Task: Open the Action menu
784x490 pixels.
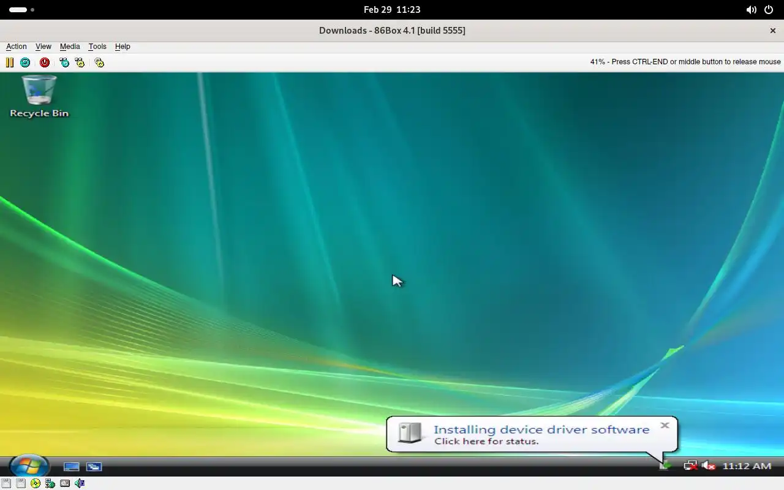Action: (17, 47)
